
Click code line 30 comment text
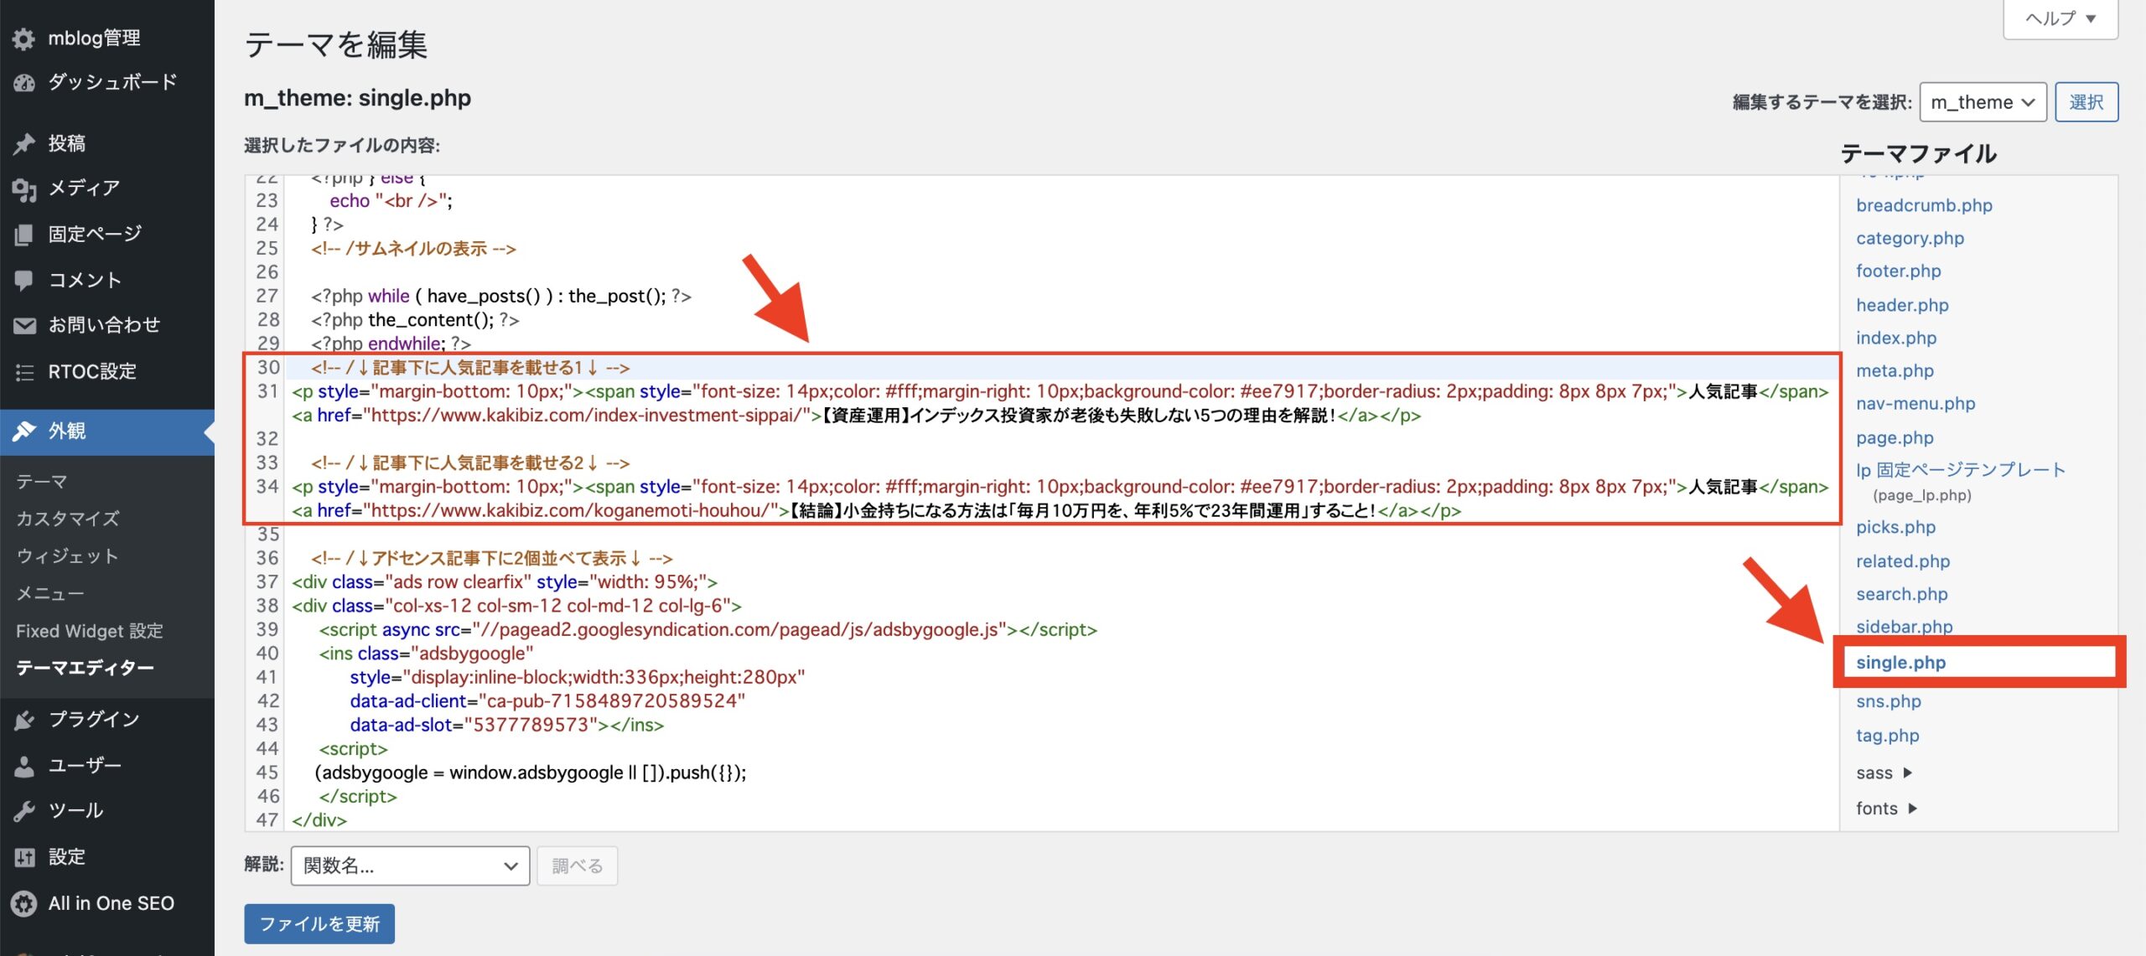(470, 368)
